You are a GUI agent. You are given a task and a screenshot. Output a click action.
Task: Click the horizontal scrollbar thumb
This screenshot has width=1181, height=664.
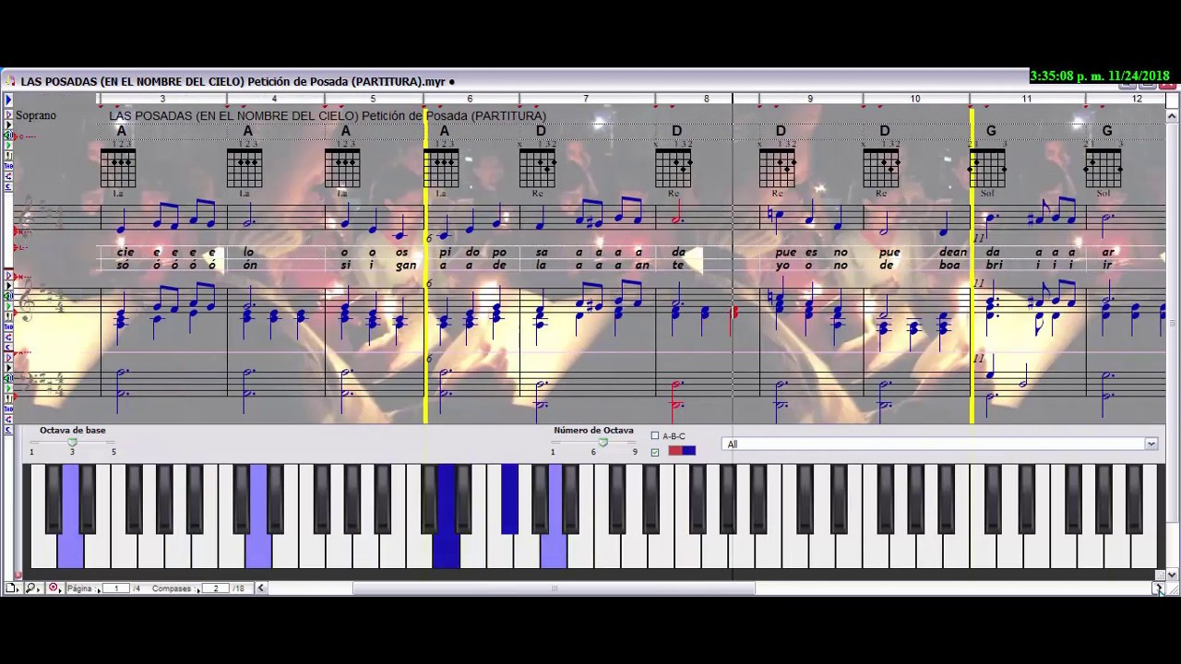[555, 587]
